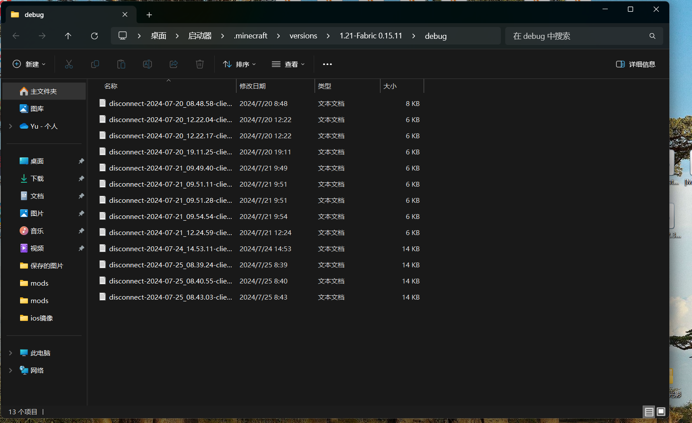Click the Share icon in toolbar
The image size is (692, 423).
coord(174,64)
